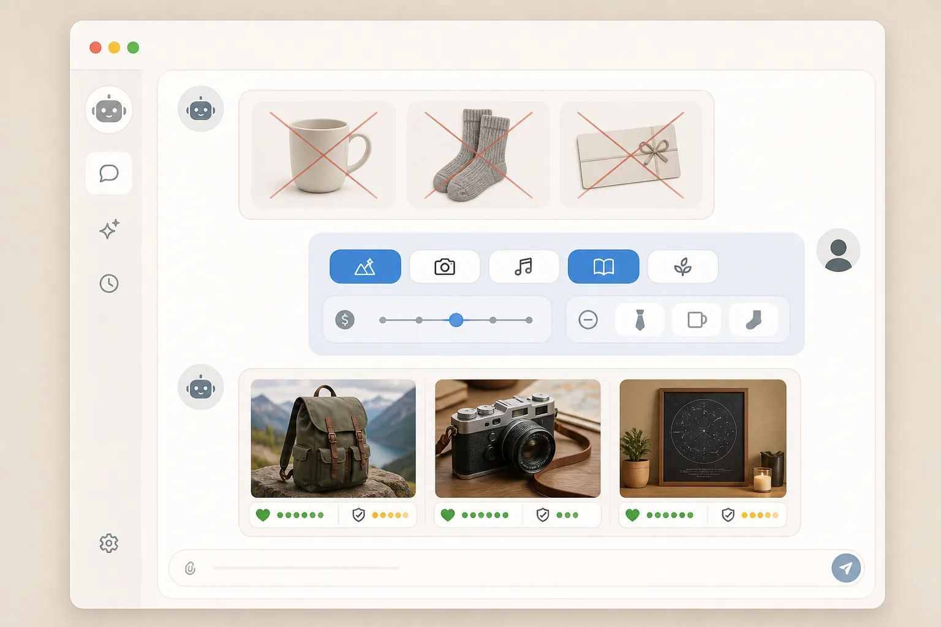
Task: Toggle the plant gardening interest chip
Action: [682, 266]
